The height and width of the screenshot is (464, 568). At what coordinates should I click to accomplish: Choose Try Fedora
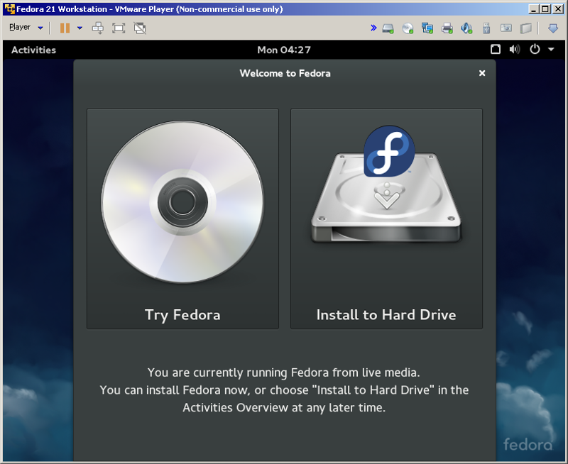point(182,219)
